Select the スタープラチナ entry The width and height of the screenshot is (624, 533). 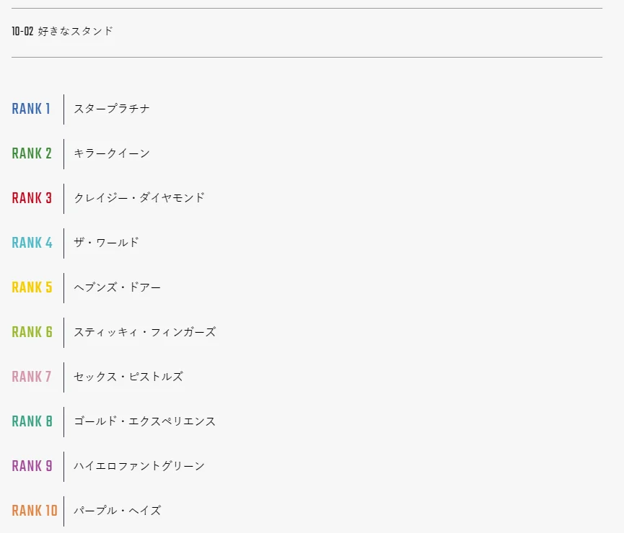point(112,109)
